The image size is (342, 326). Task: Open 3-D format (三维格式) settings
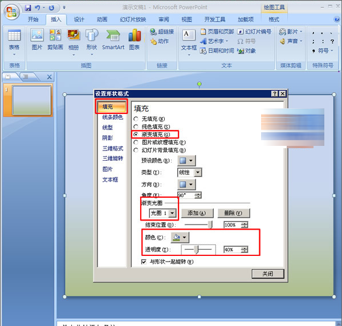click(x=113, y=149)
